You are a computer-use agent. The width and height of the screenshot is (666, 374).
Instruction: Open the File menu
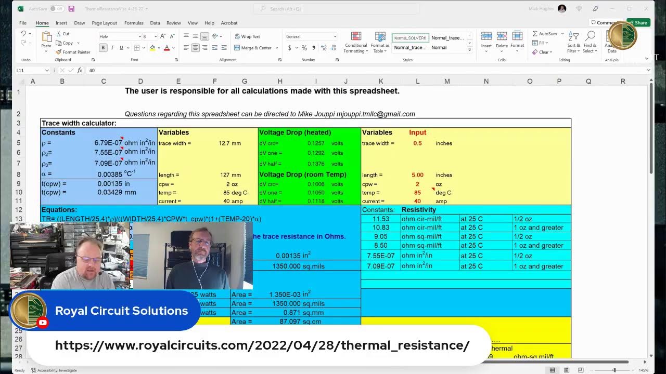23,23
